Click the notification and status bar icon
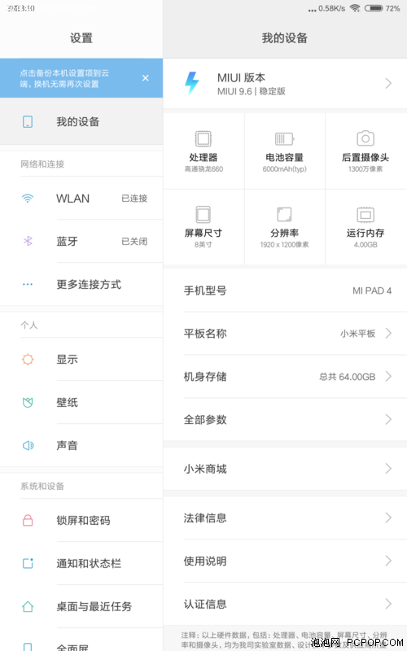407x651 pixels. 28,563
